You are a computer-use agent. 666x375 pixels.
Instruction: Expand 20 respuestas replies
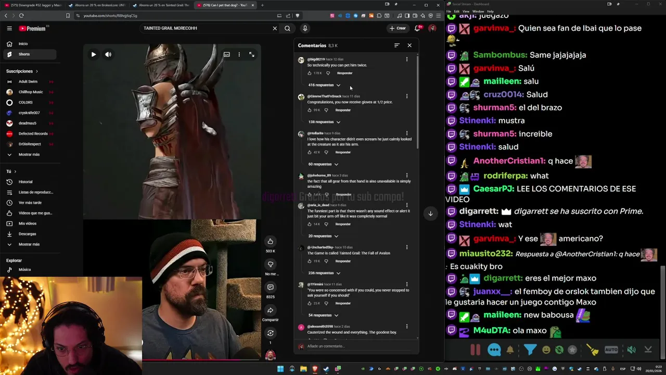pos(323,236)
